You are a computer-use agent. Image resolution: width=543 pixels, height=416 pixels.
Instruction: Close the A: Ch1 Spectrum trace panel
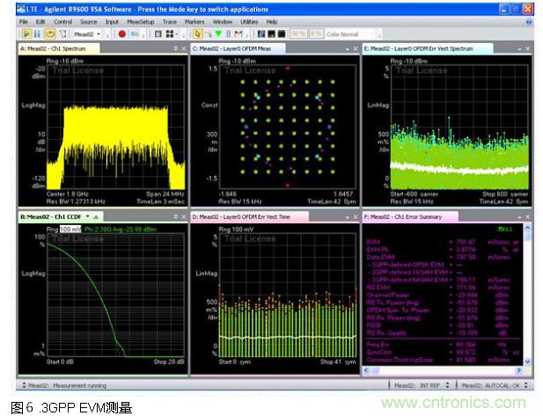(181, 47)
